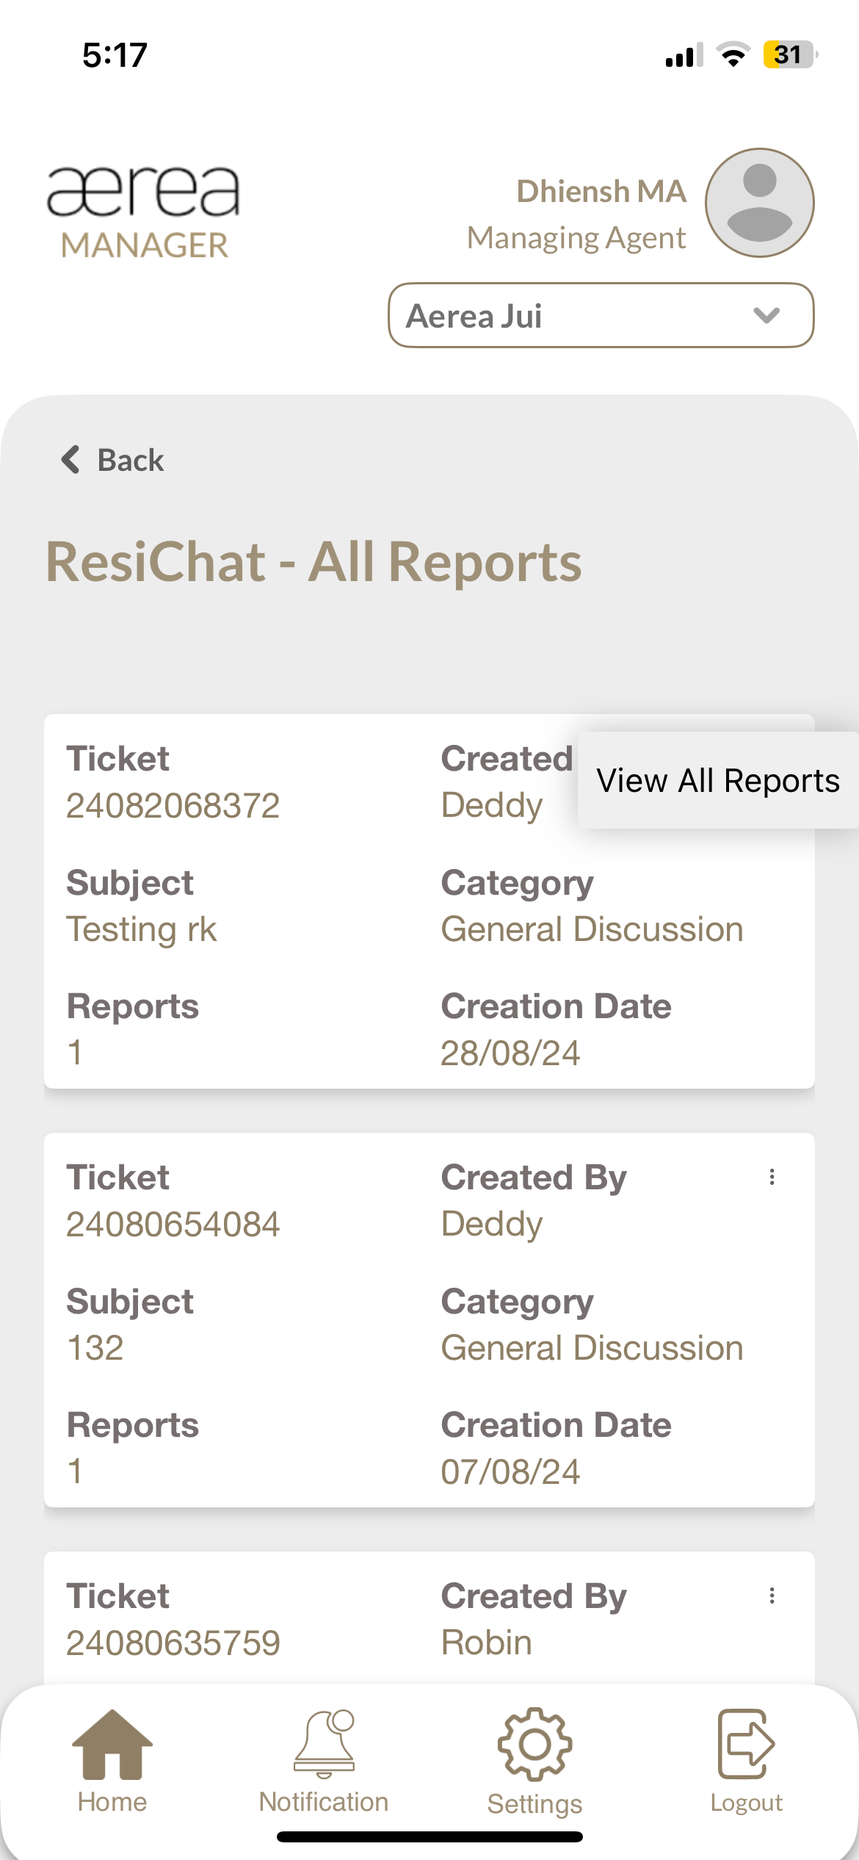Screen dimensions: 859x1860
Task: Open Notification bell icon
Action: point(324,1744)
